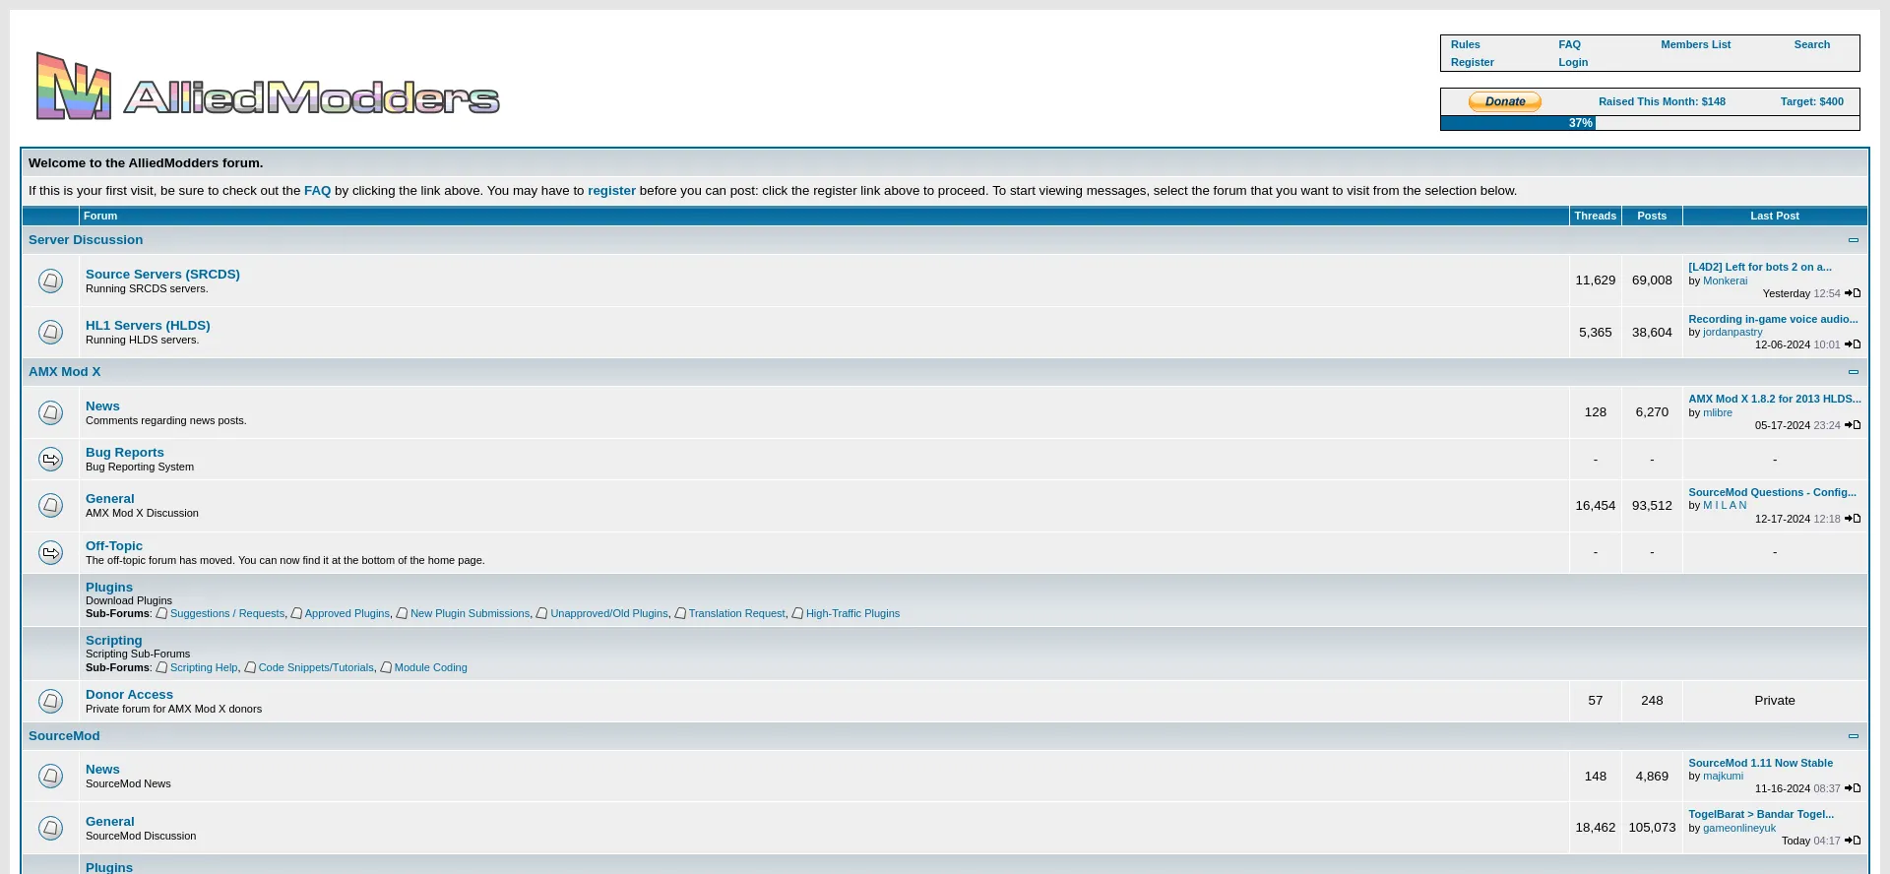Click the Bug Reports redirect forum icon

51,460
